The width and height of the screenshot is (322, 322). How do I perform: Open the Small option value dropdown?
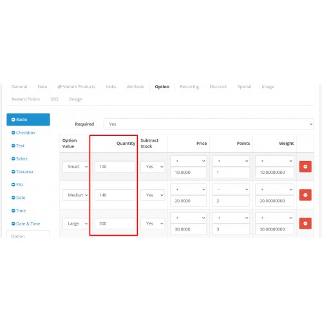pyautogui.click(x=76, y=167)
